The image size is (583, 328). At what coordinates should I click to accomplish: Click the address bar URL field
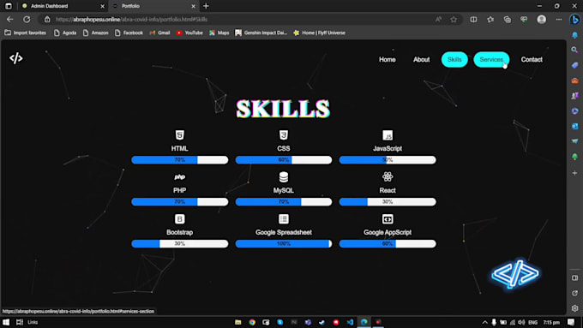238,20
